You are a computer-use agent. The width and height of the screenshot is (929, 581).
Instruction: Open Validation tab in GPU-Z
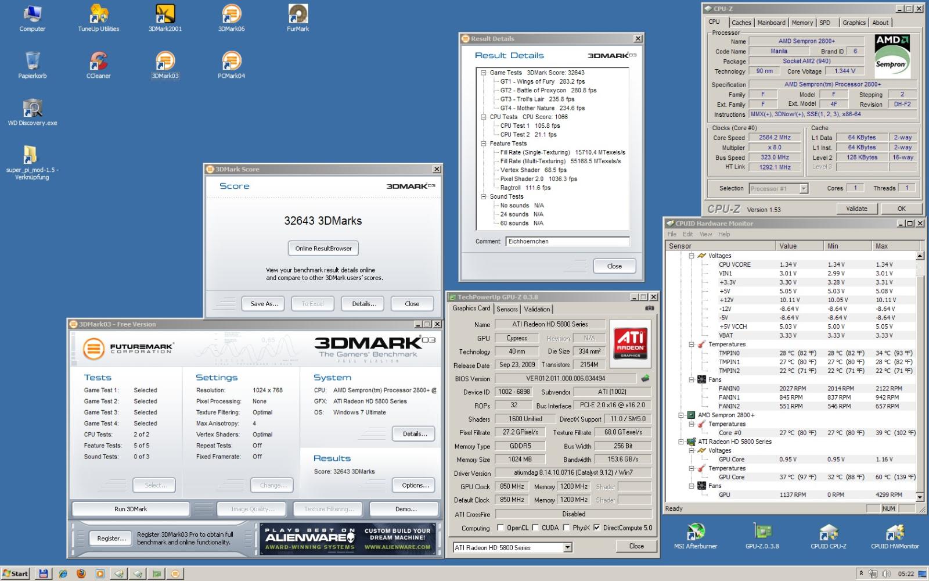point(536,309)
